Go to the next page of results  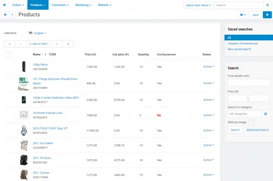point(57,44)
